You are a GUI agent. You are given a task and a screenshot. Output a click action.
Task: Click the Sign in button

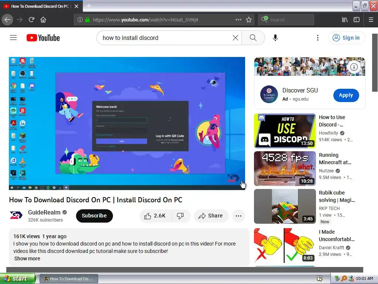tap(346, 38)
